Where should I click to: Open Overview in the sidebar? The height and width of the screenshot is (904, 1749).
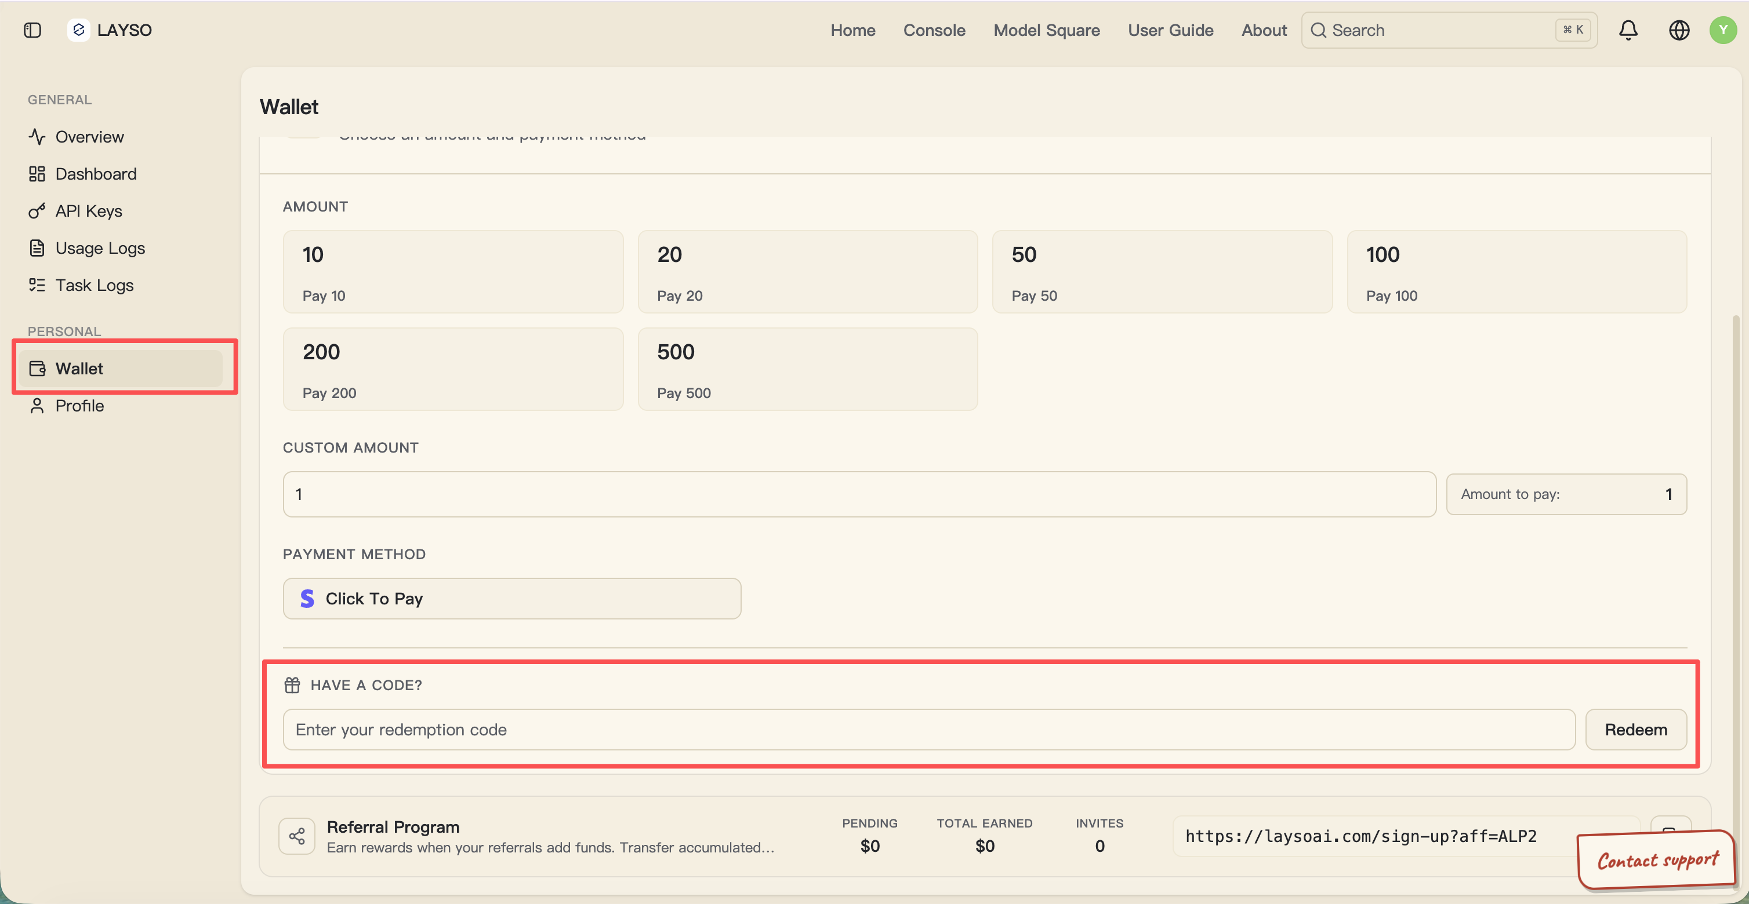tap(120, 136)
